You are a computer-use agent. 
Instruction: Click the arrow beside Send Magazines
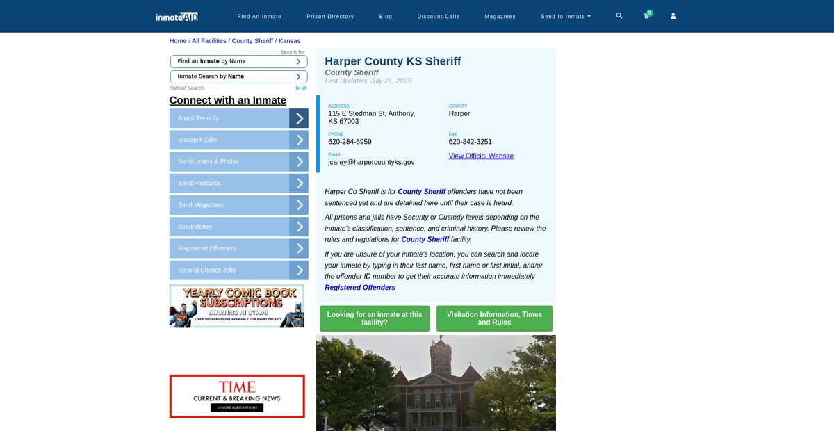click(x=299, y=205)
